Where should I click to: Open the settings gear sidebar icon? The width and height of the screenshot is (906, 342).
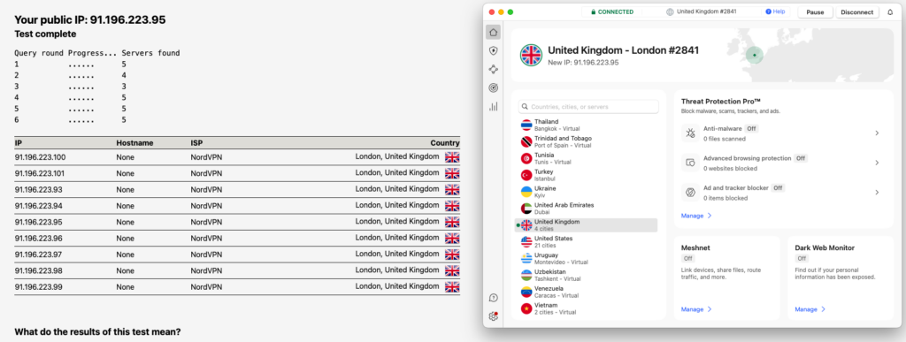coord(493,316)
